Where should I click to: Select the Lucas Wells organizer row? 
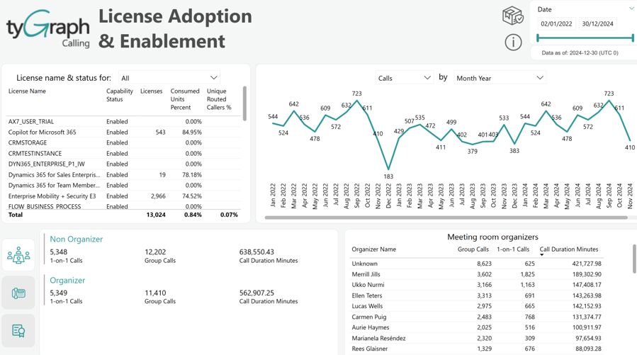477,306
